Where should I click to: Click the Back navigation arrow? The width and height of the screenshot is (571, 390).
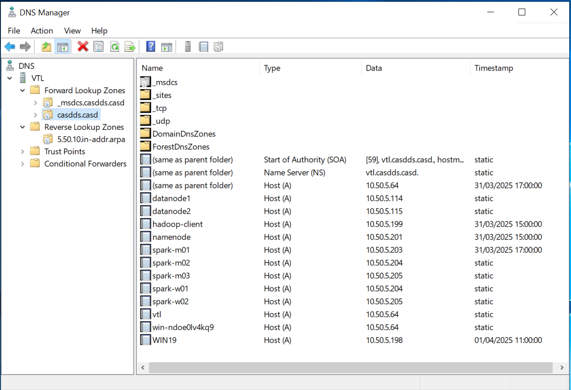coord(10,46)
